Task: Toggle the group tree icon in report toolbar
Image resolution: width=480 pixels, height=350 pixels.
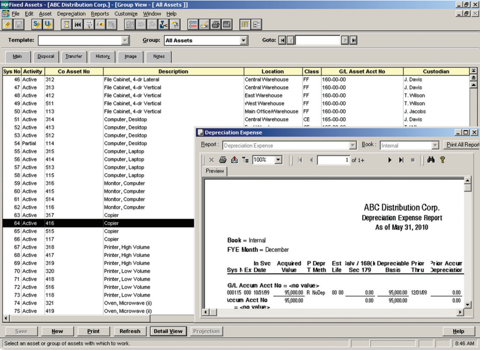Action: coord(245,160)
